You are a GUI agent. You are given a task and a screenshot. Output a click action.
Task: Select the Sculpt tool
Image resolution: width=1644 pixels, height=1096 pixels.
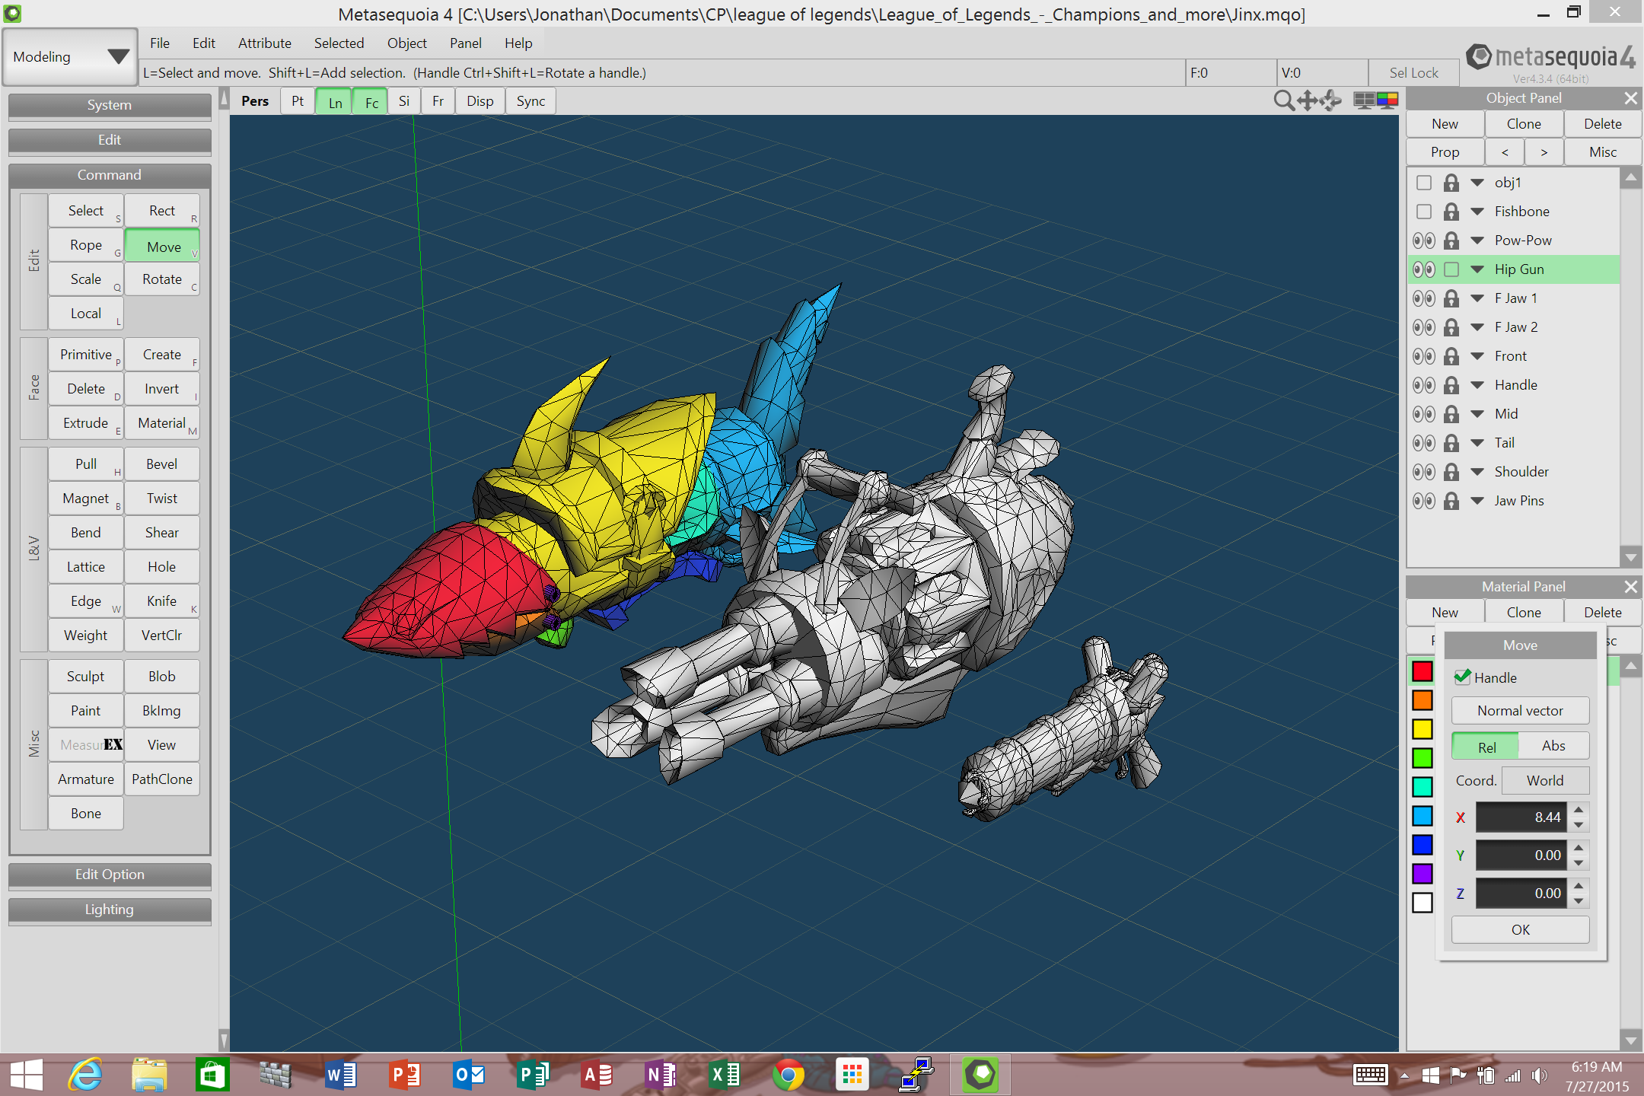click(x=86, y=677)
